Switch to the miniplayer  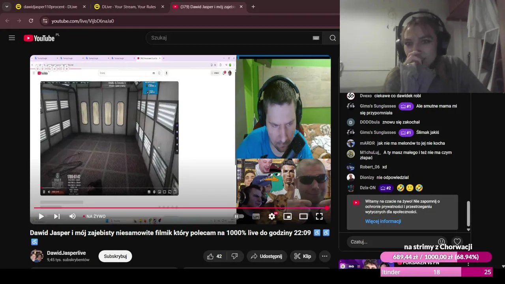pos(288,216)
